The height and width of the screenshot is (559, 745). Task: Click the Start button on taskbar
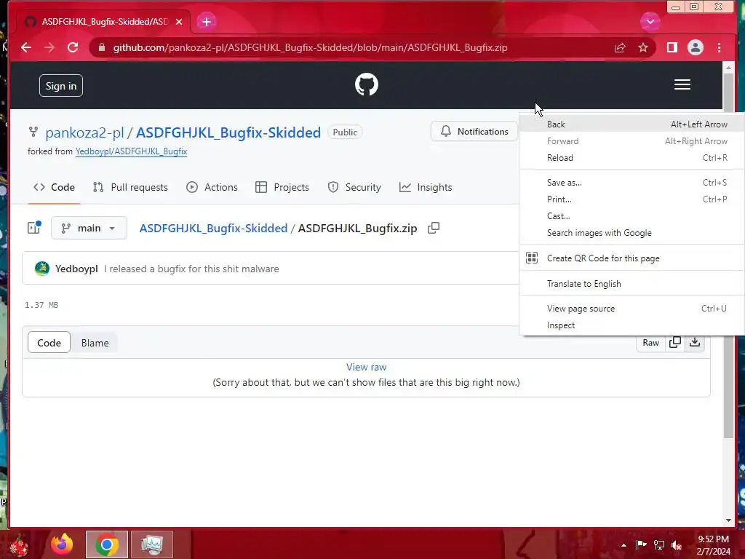(19, 544)
